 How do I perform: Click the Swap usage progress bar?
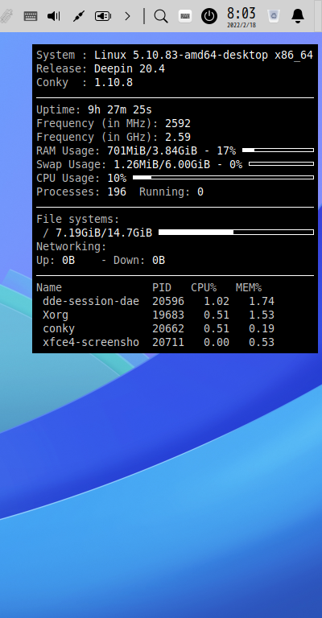point(282,163)
